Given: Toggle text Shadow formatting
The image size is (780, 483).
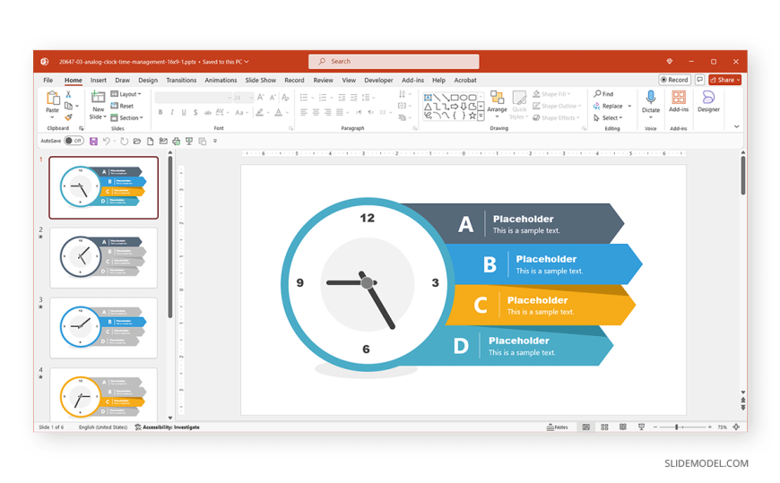Looking at the screenshot, I should coord(195,112).
